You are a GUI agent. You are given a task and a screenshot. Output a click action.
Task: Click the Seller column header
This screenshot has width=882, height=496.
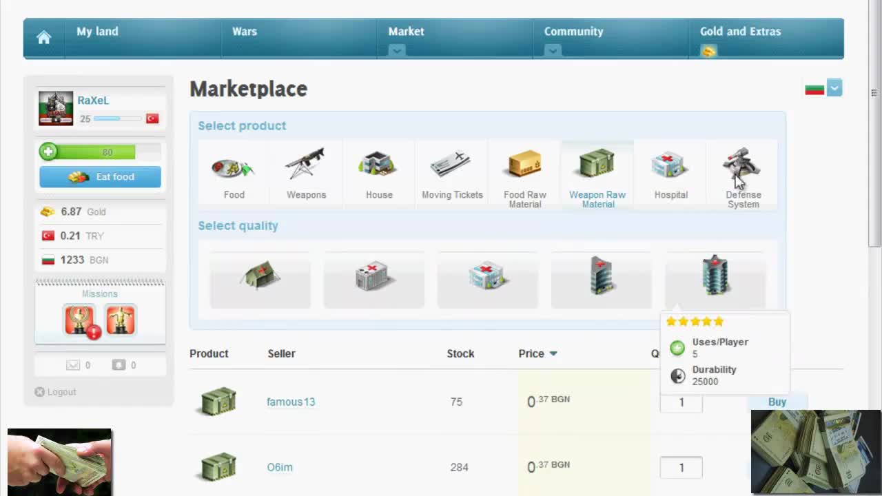[281, 353]
